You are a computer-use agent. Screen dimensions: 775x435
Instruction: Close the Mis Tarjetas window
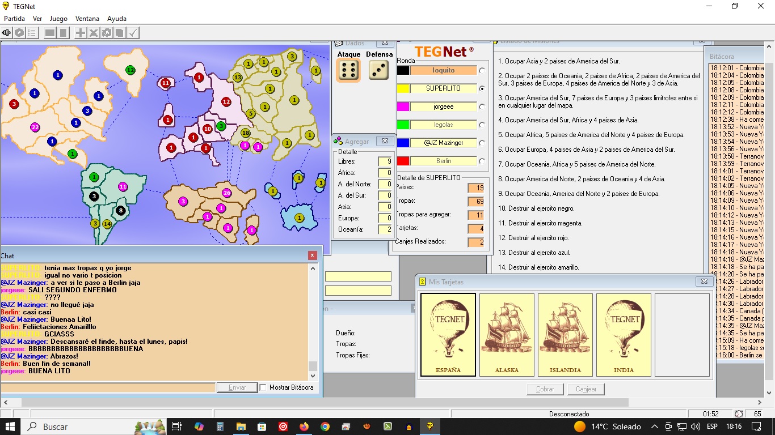coord(704,282)
